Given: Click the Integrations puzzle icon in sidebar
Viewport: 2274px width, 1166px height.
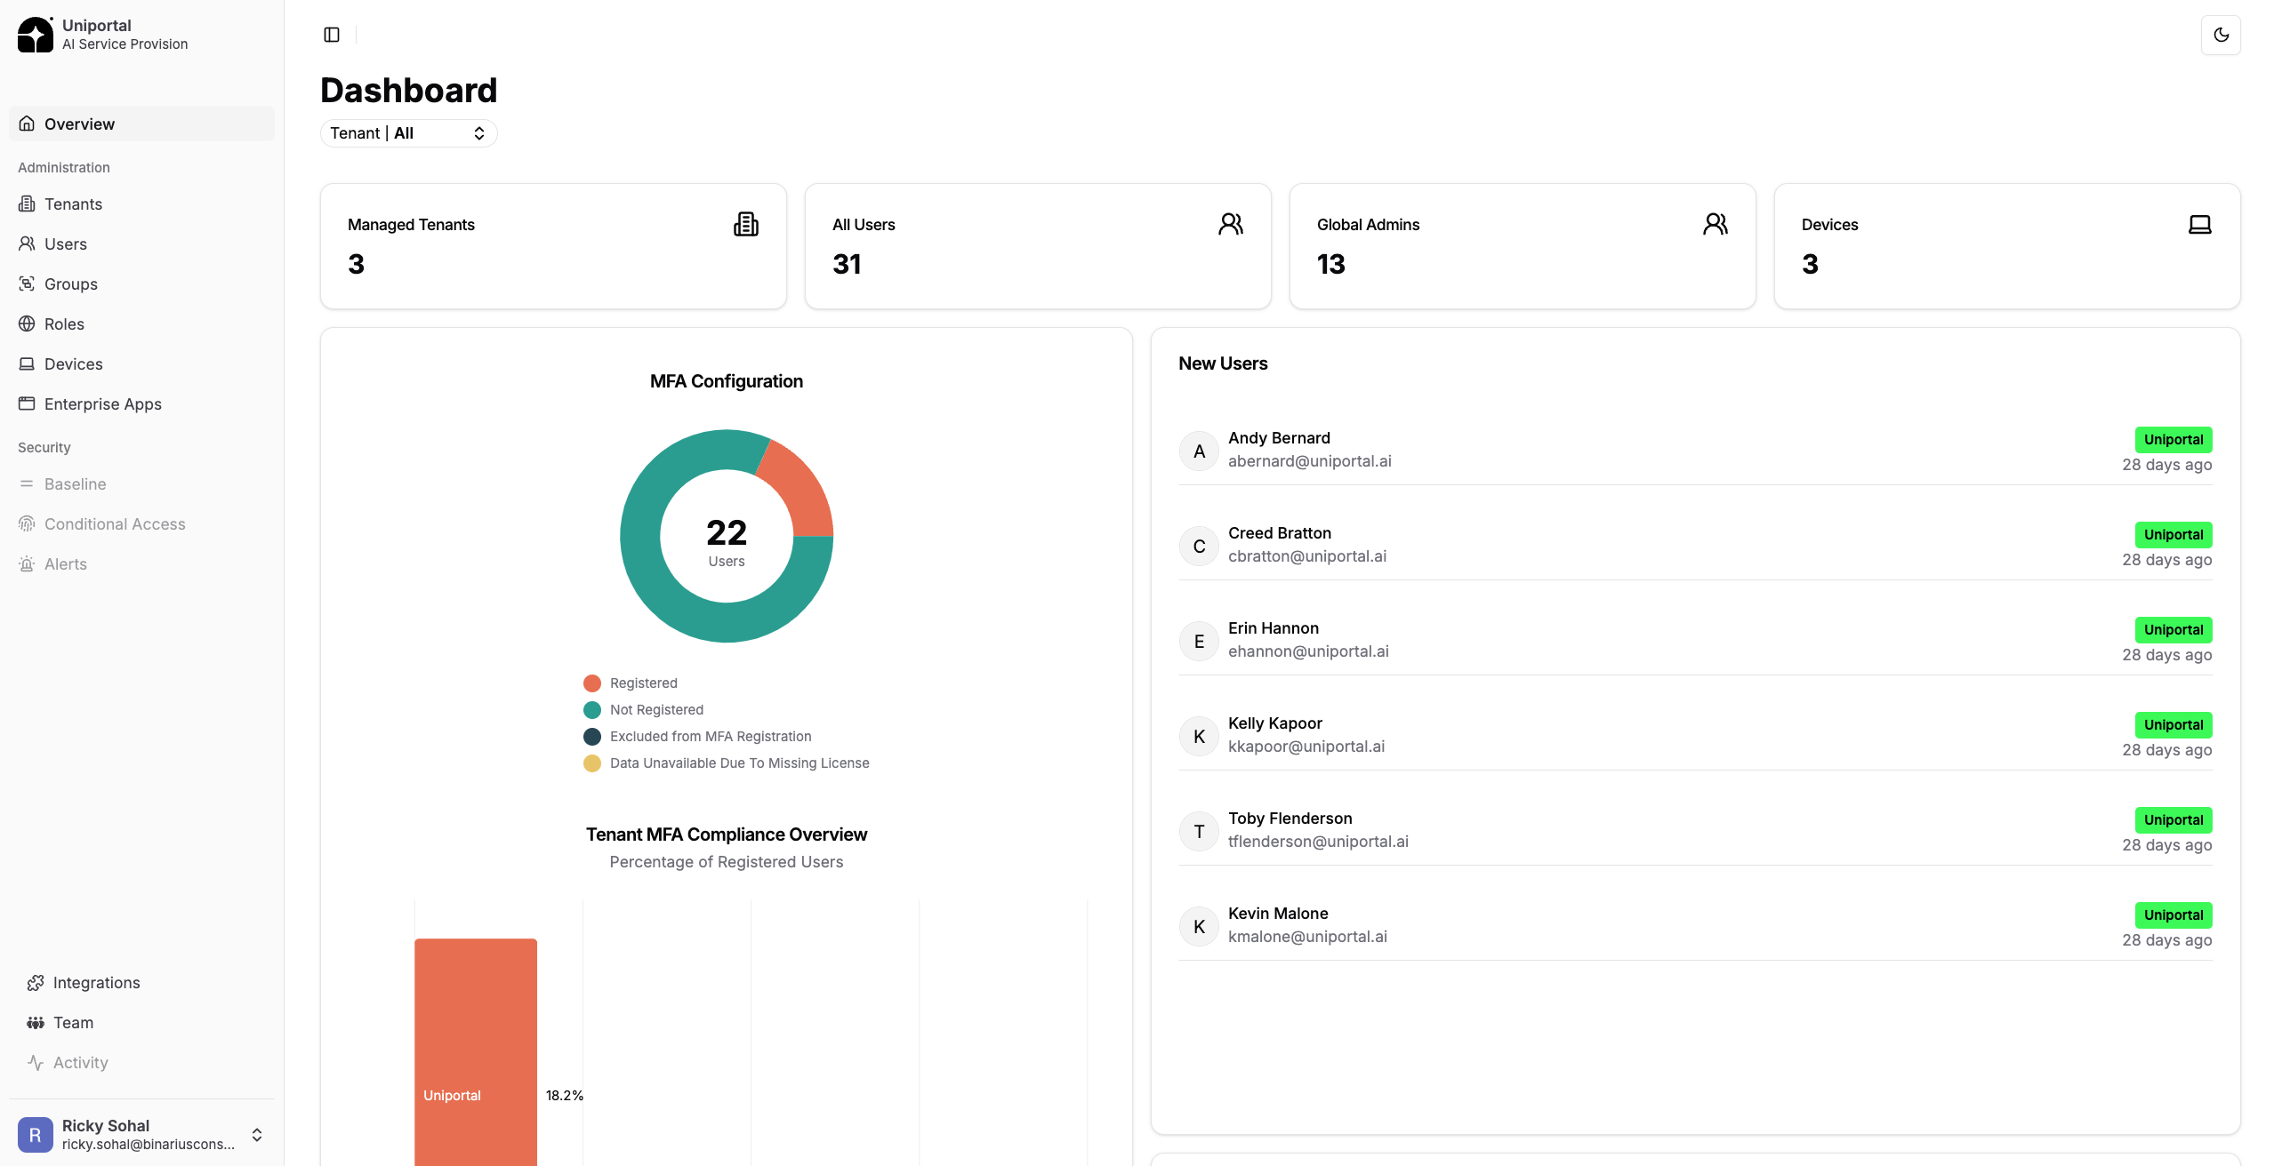Looking at the screenshot, I should pyautogui.click(x=36, y=983).
